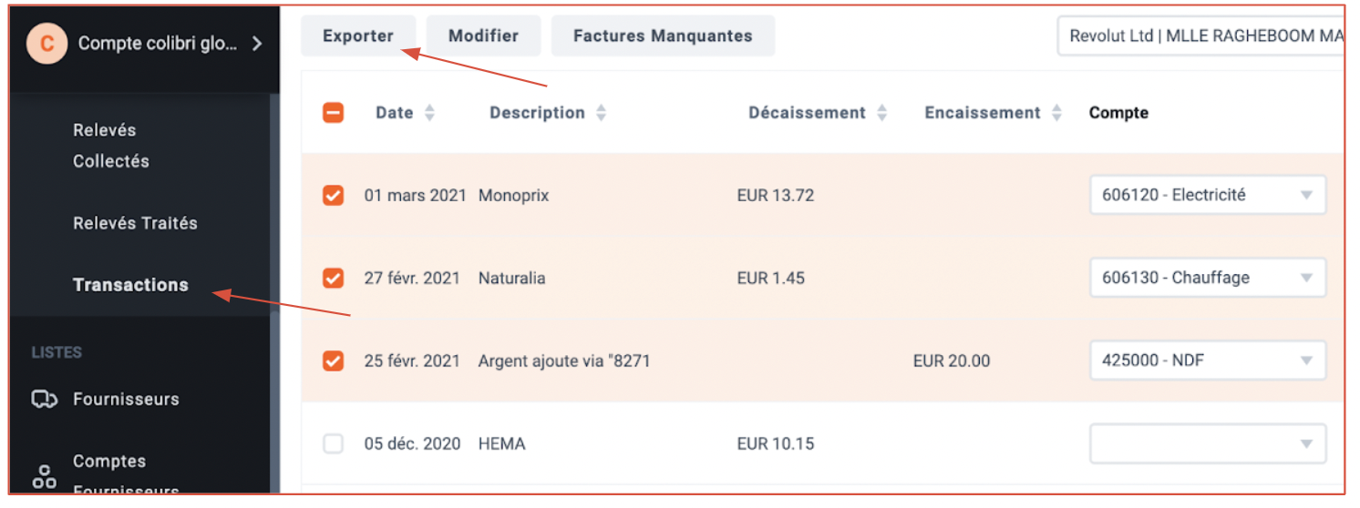
Task: Toggle the header select-all checkbox
Action: click(334, 113)
